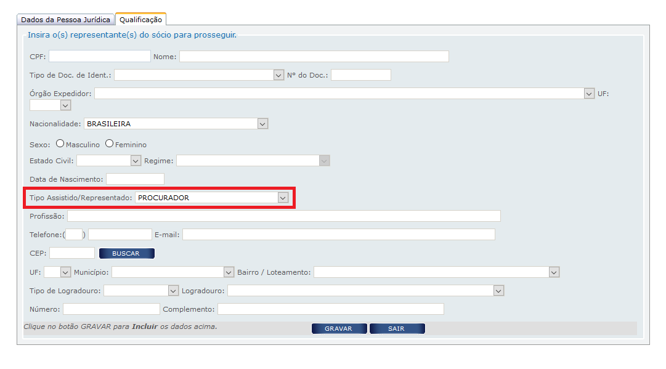Expand the Órgão Expedidor dropdown
Screen dimensions: 666x369
(343, 94)
